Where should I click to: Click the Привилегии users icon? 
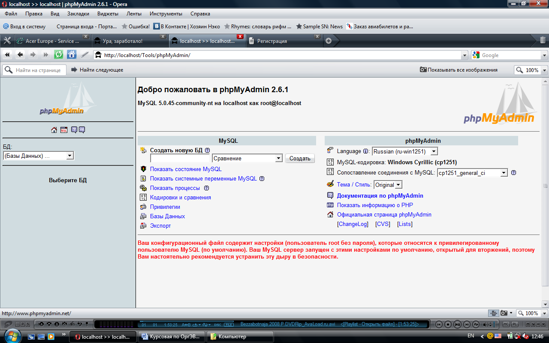[x=143, y=207]
